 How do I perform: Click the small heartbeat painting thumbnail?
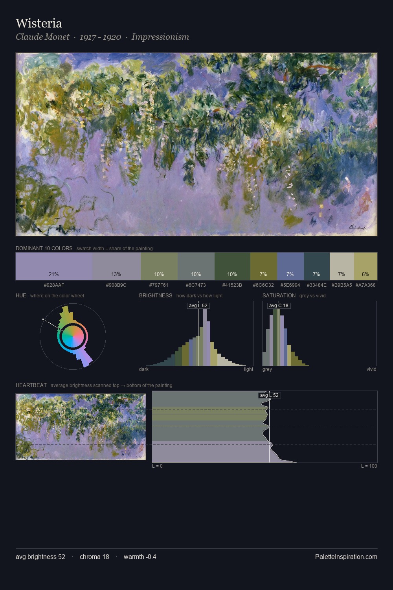tap(81, 427)
